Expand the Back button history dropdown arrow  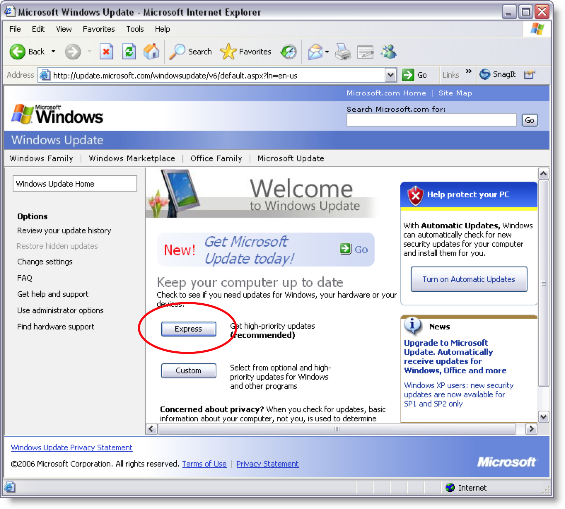[x=53, y=52]
